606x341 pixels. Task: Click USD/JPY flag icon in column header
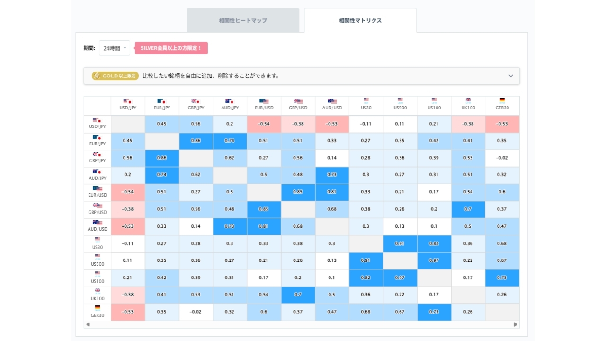(x=127, y=101)
